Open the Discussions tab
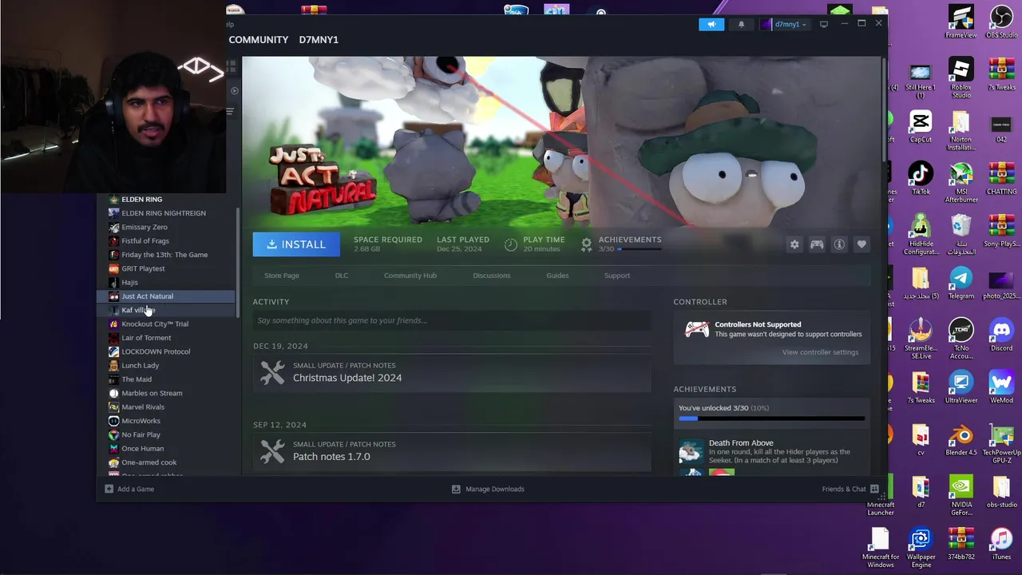The image size is (1022, 575). click(492, 276)
